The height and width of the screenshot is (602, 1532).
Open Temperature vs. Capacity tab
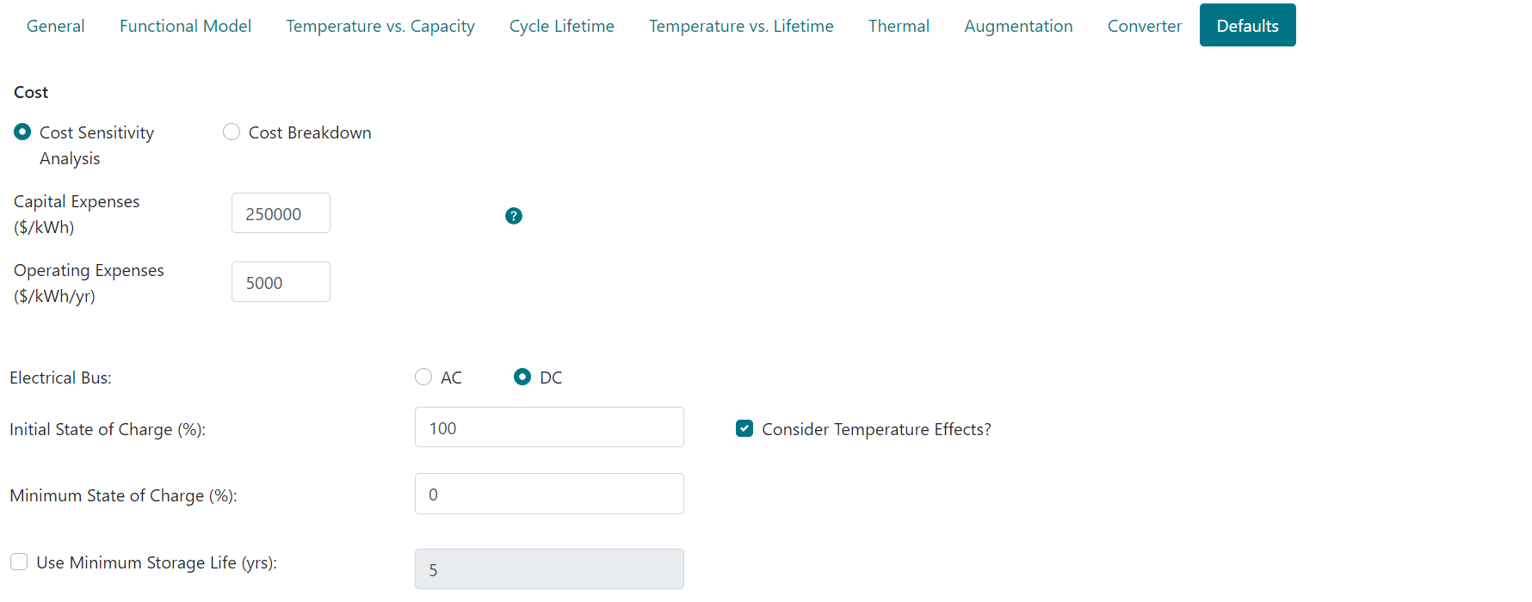pyautogui.click(x=380, y=26)
